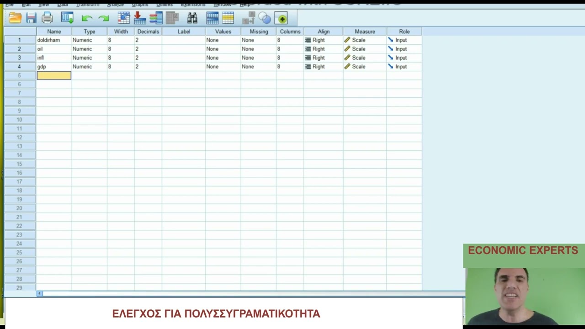585x329 pixels.
Task: Click the Go to Variable toolbar icon
Action: pyautogui.click(x=140, y=18)
